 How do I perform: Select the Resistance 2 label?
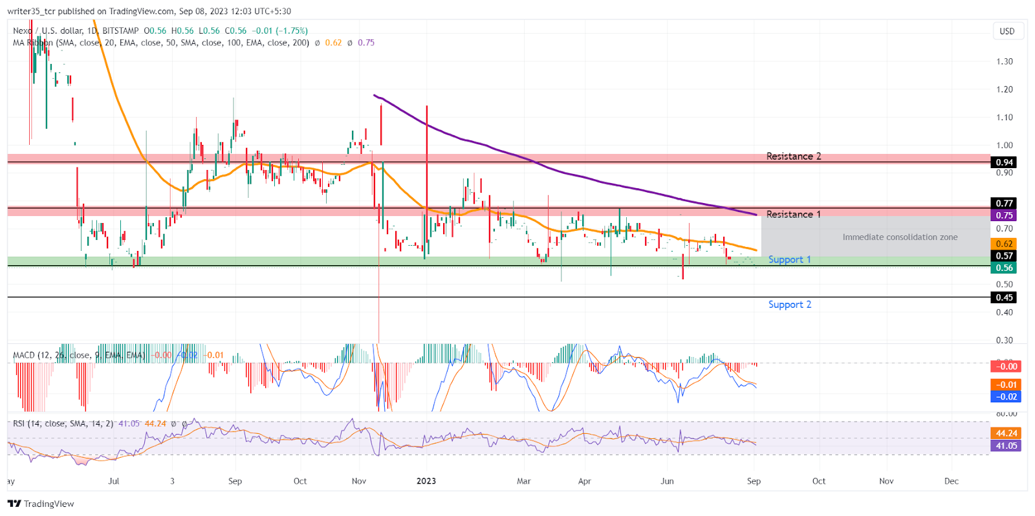794,156
